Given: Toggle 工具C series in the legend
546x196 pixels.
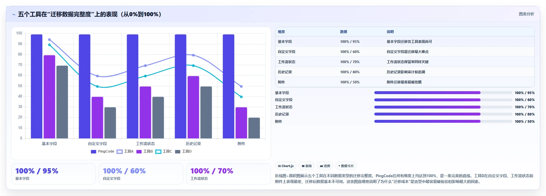Looking at the screenshot, I should click(164, 151).
